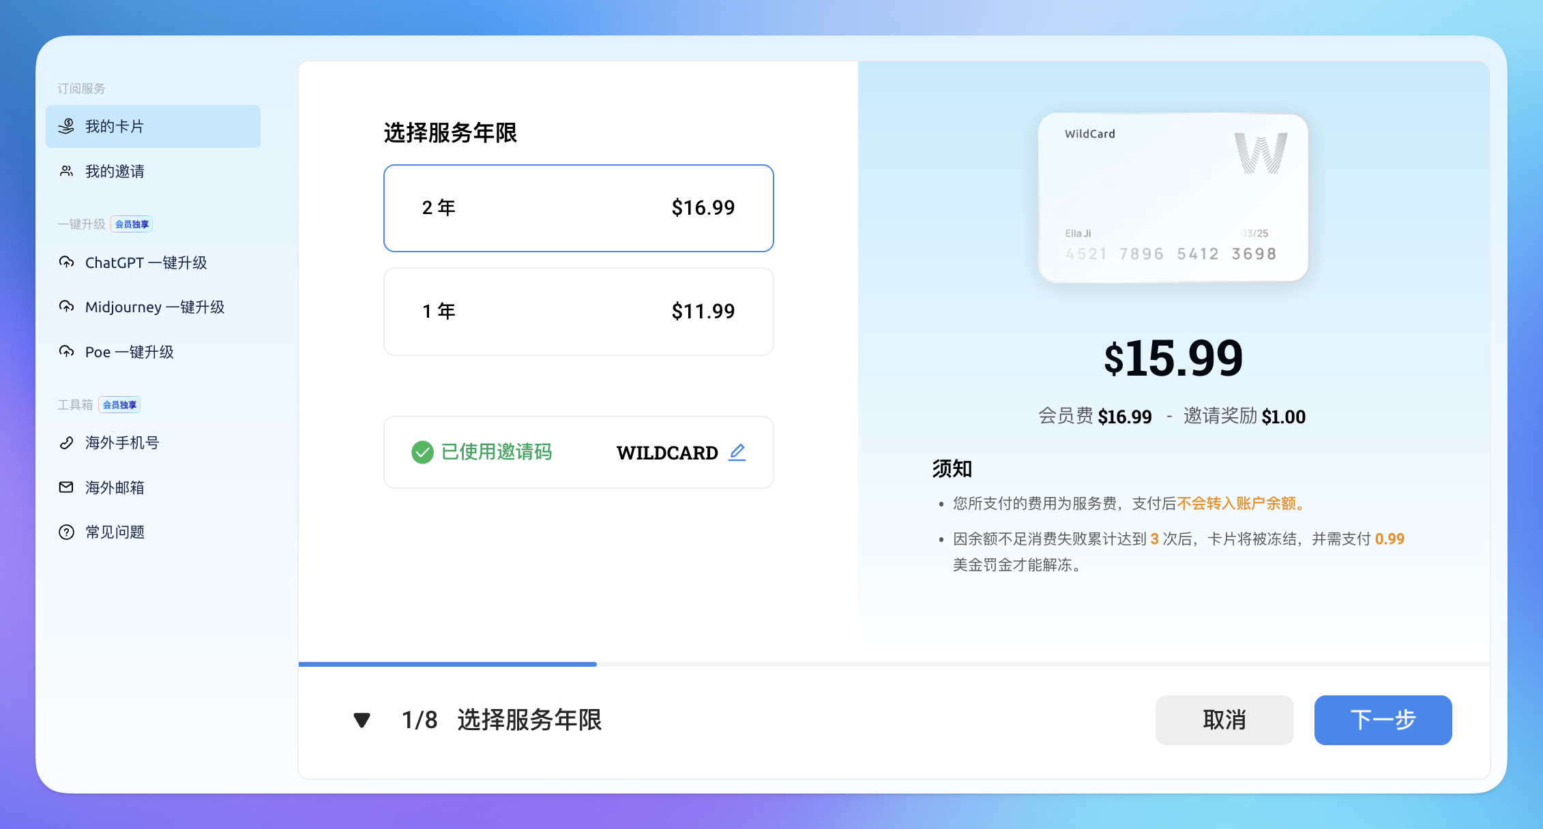Click the question mark icon beside 常见问题

click(66, 532)
